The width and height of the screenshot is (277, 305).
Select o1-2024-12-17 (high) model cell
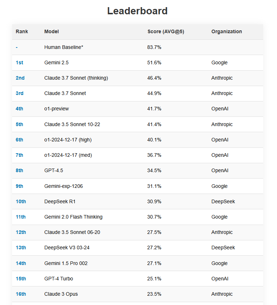pyautogui.click(x=68, y=140)
